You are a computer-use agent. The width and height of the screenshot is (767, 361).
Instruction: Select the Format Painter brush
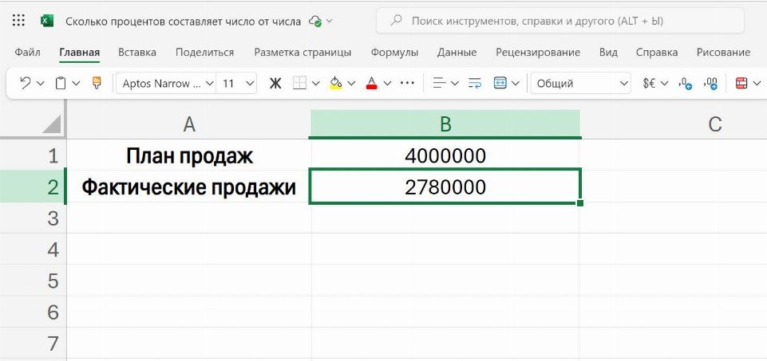pyautogui.click(x=97, y=83)
